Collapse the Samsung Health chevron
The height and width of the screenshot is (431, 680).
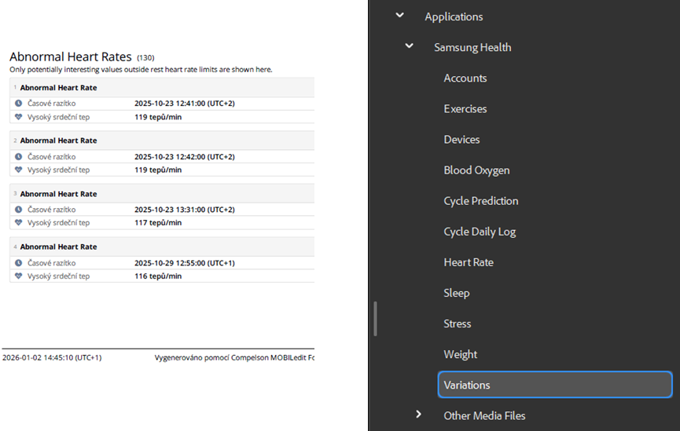pos(409,47)
